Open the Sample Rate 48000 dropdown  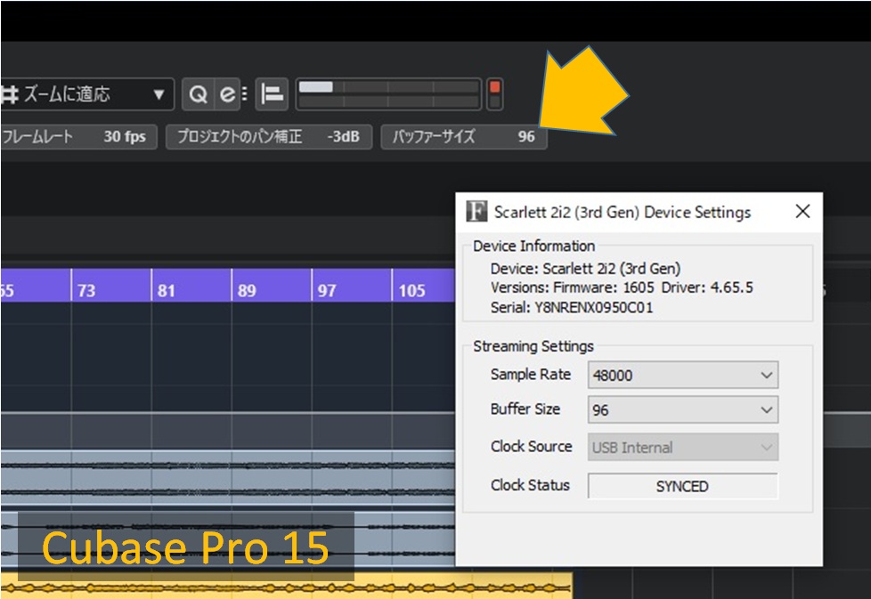(682, 375)
